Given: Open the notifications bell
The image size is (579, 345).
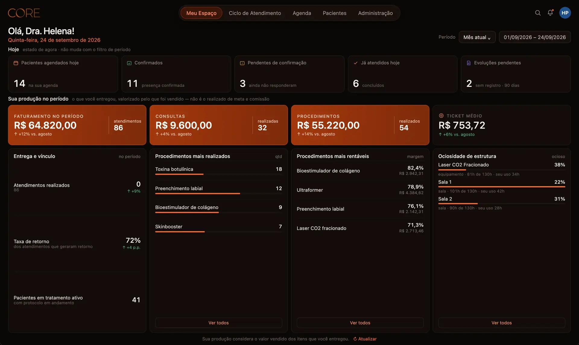Looking at the screenshot, I should click(550, 13).
